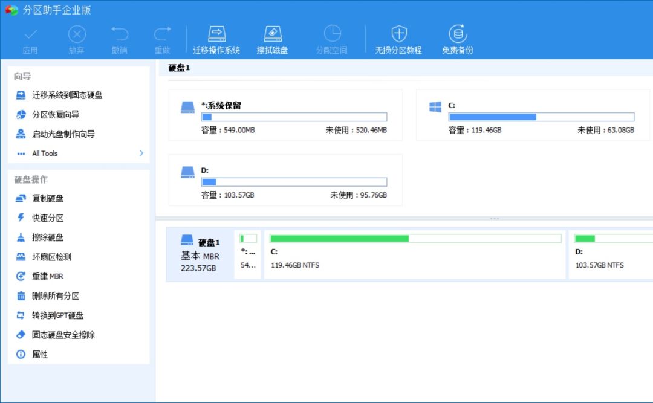Viewport: 653px width, 403px height.
Task: Select D: 103.57GB NTFS map block
Action: coord(611,254)
